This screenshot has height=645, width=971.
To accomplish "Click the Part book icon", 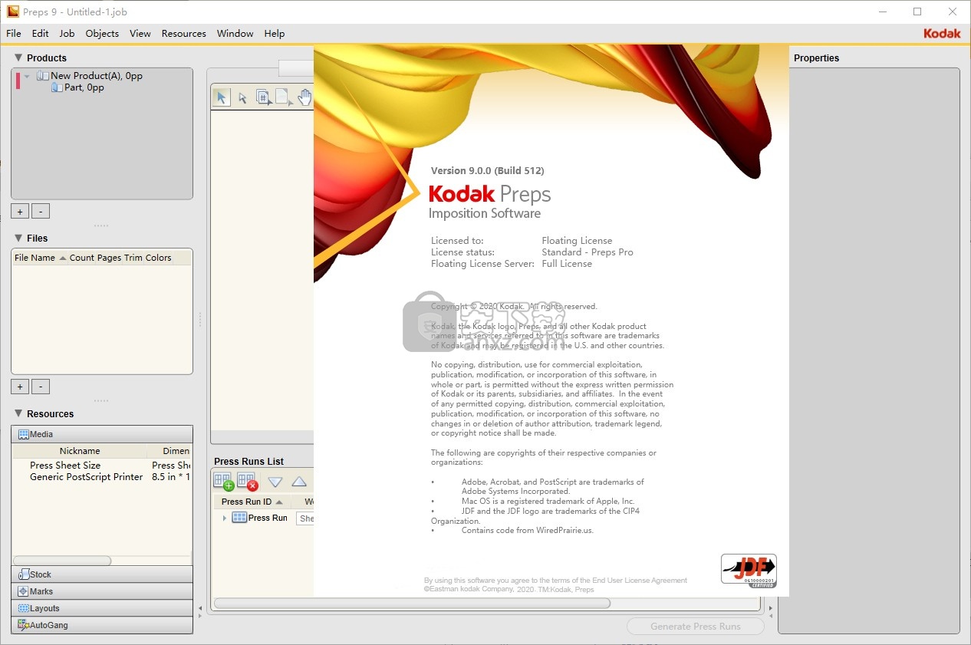I will [57, 87].
